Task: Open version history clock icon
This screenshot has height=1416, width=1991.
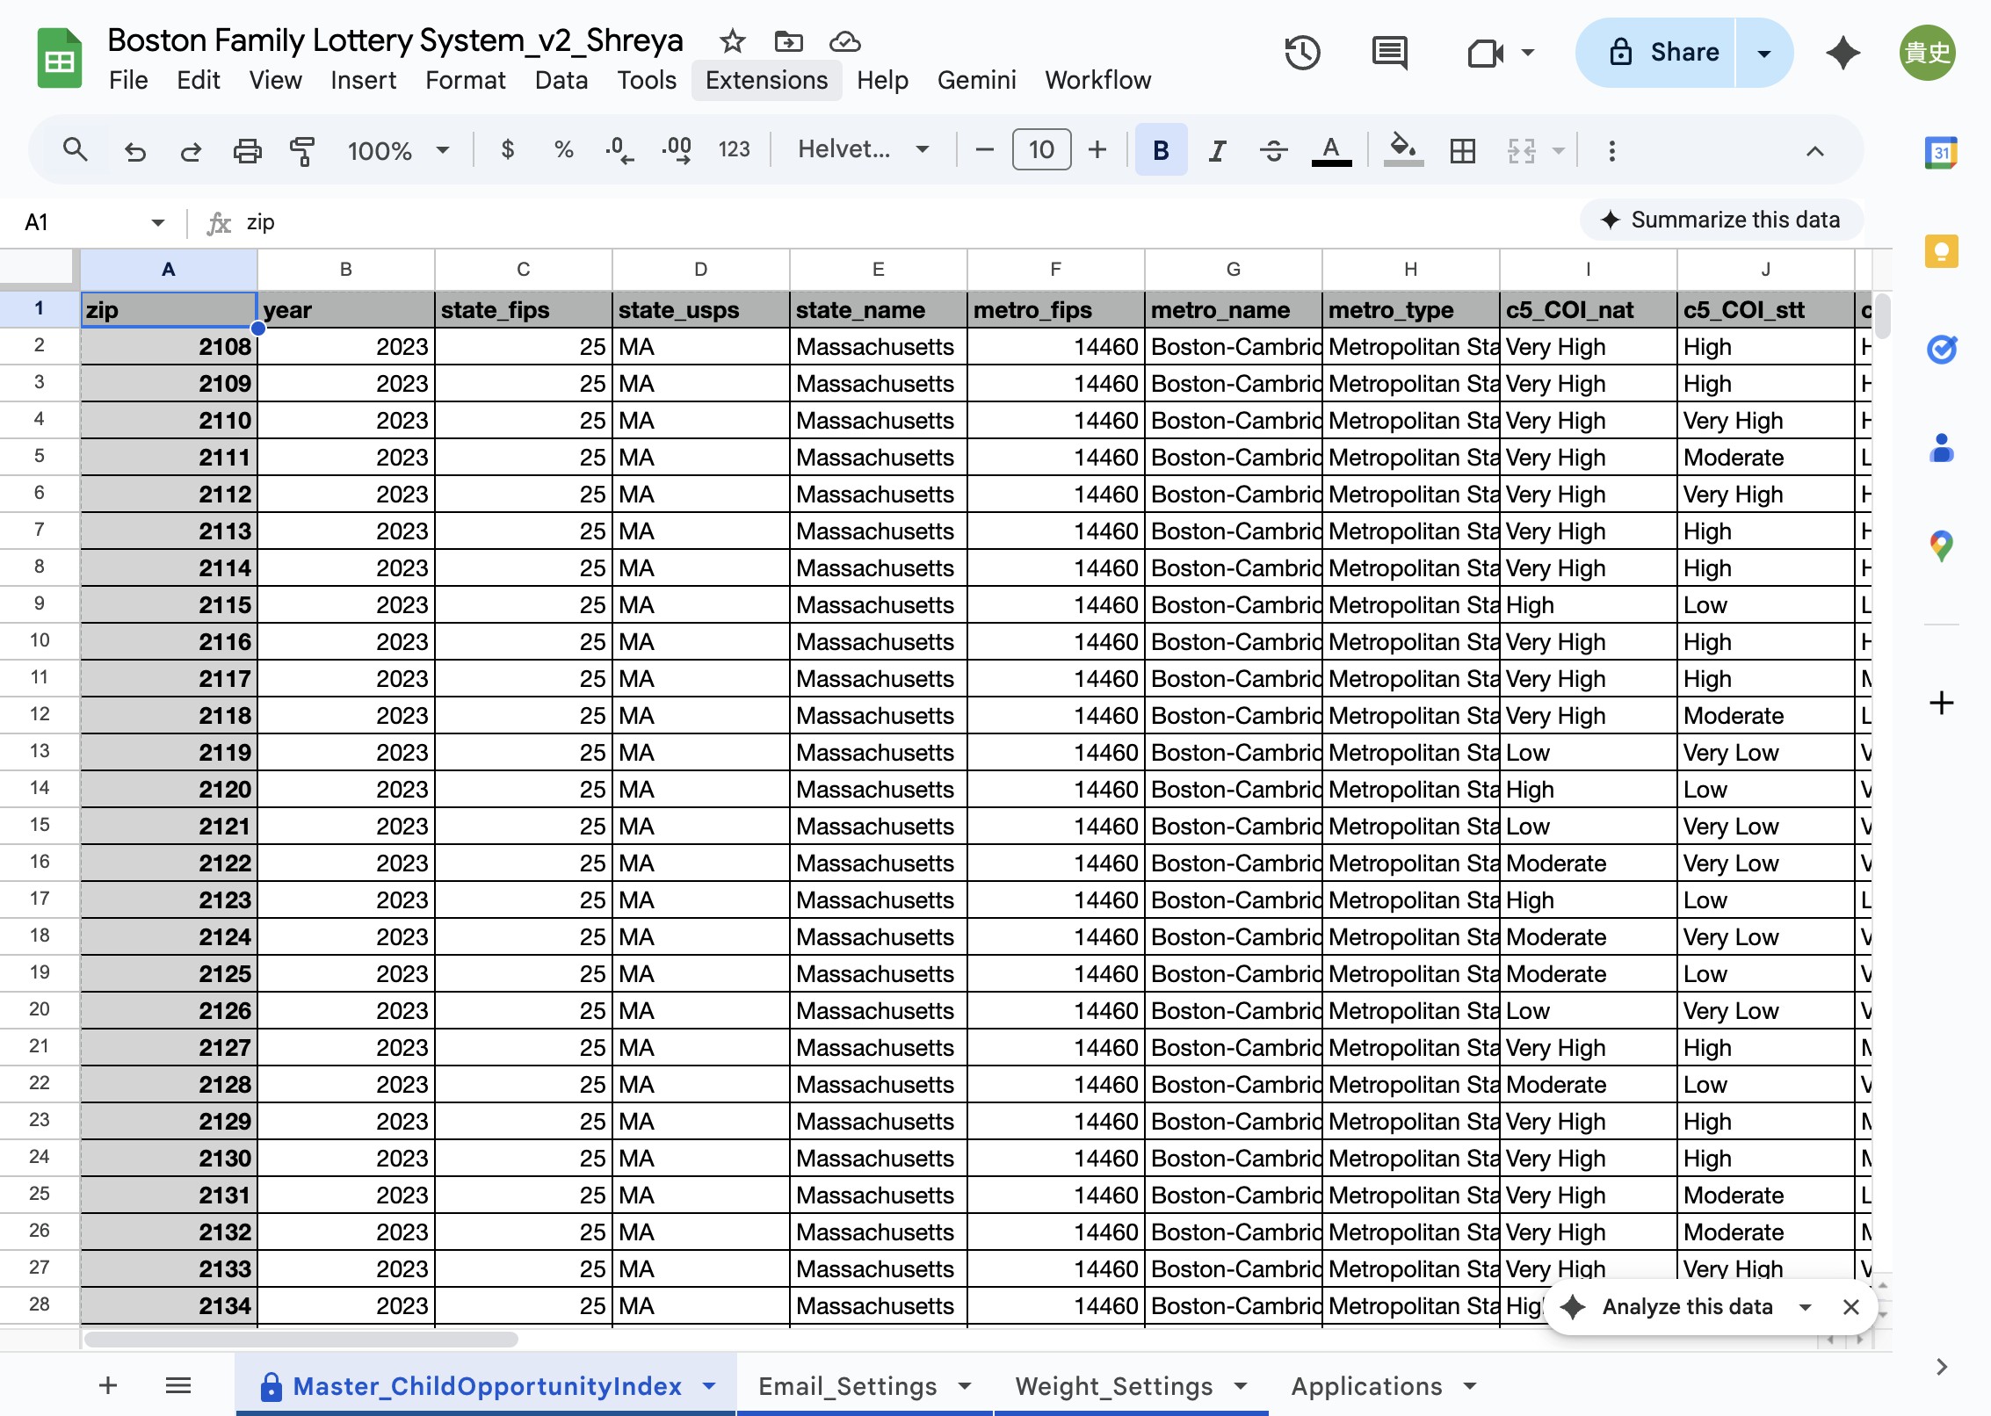Action: pos(1302,53)
